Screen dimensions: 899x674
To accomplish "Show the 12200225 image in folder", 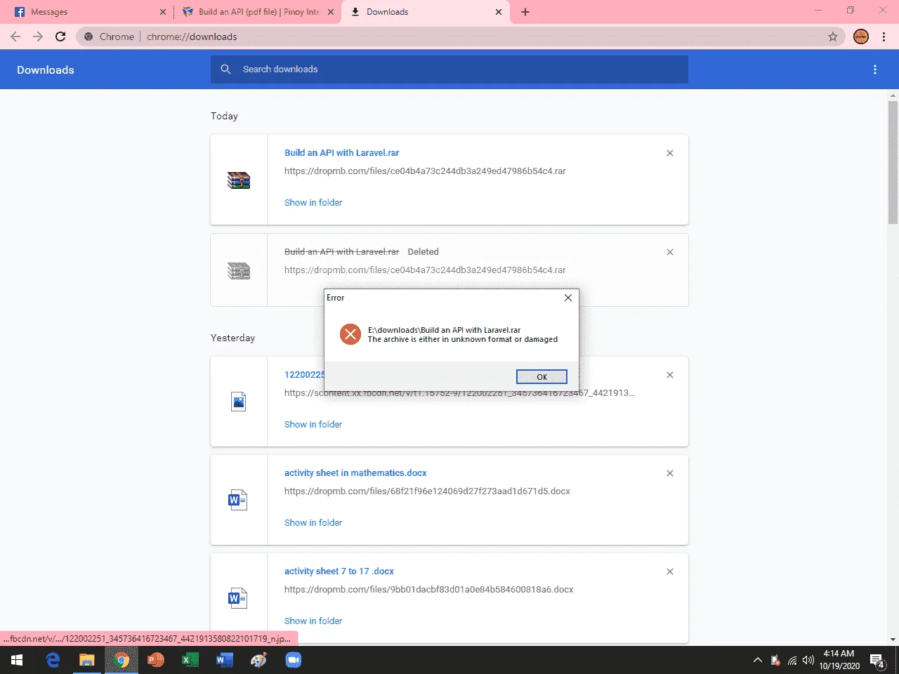I will coord(313,424).
